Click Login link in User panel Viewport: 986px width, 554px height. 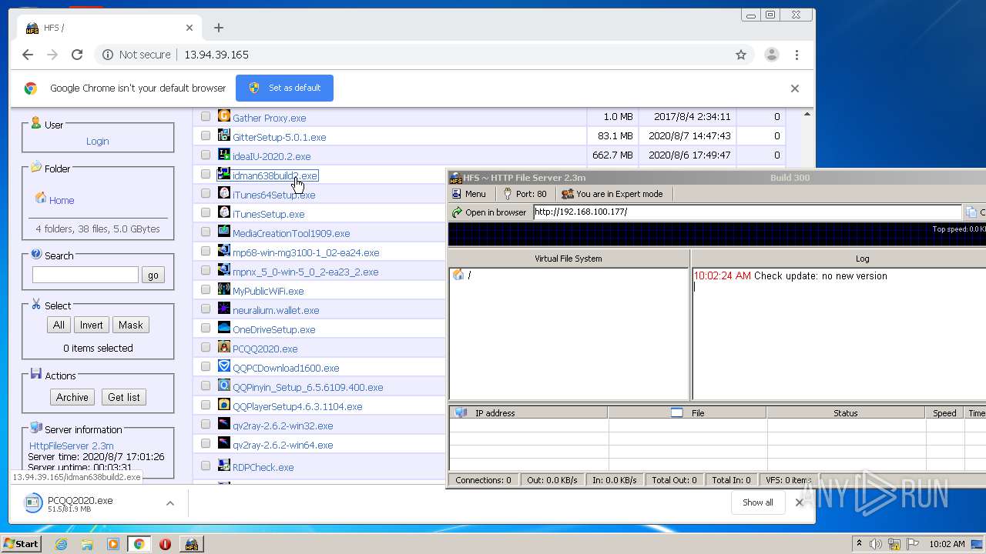coord(97,141)
